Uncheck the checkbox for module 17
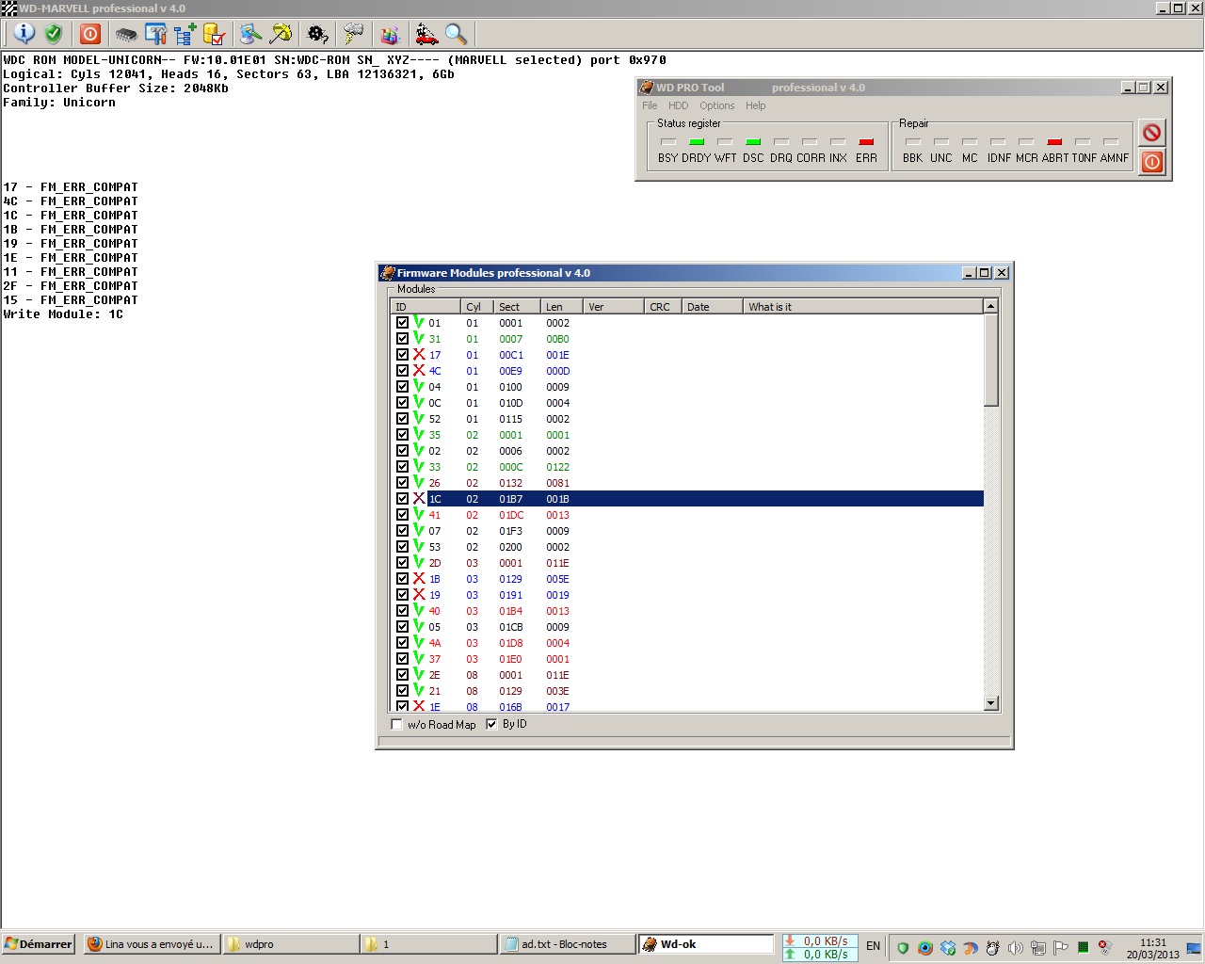The image size is (1205, 964). point(403,354)
